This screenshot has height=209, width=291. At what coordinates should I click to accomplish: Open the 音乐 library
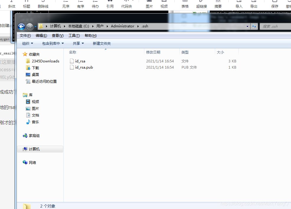pyautogui.click(x=35, y=122)
